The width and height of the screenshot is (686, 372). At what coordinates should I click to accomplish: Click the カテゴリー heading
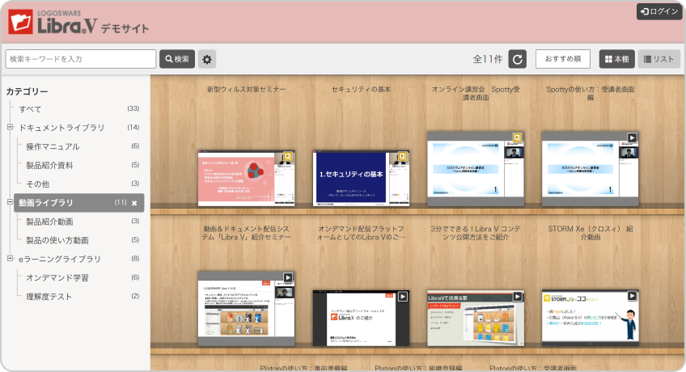pos(27,91)
